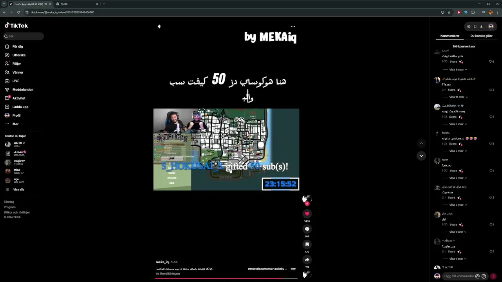Follow creator with red plus badge
The height and width of the screenshot is (282, 502).
[307, 204]
